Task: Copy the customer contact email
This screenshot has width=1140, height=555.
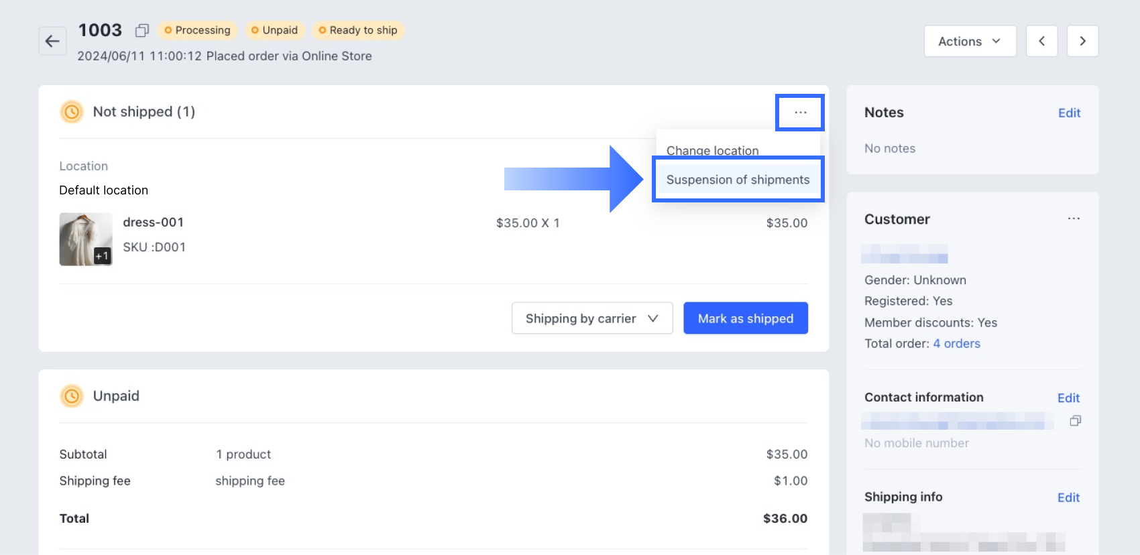Action: pyautogui.click(x=1075, y=421)
